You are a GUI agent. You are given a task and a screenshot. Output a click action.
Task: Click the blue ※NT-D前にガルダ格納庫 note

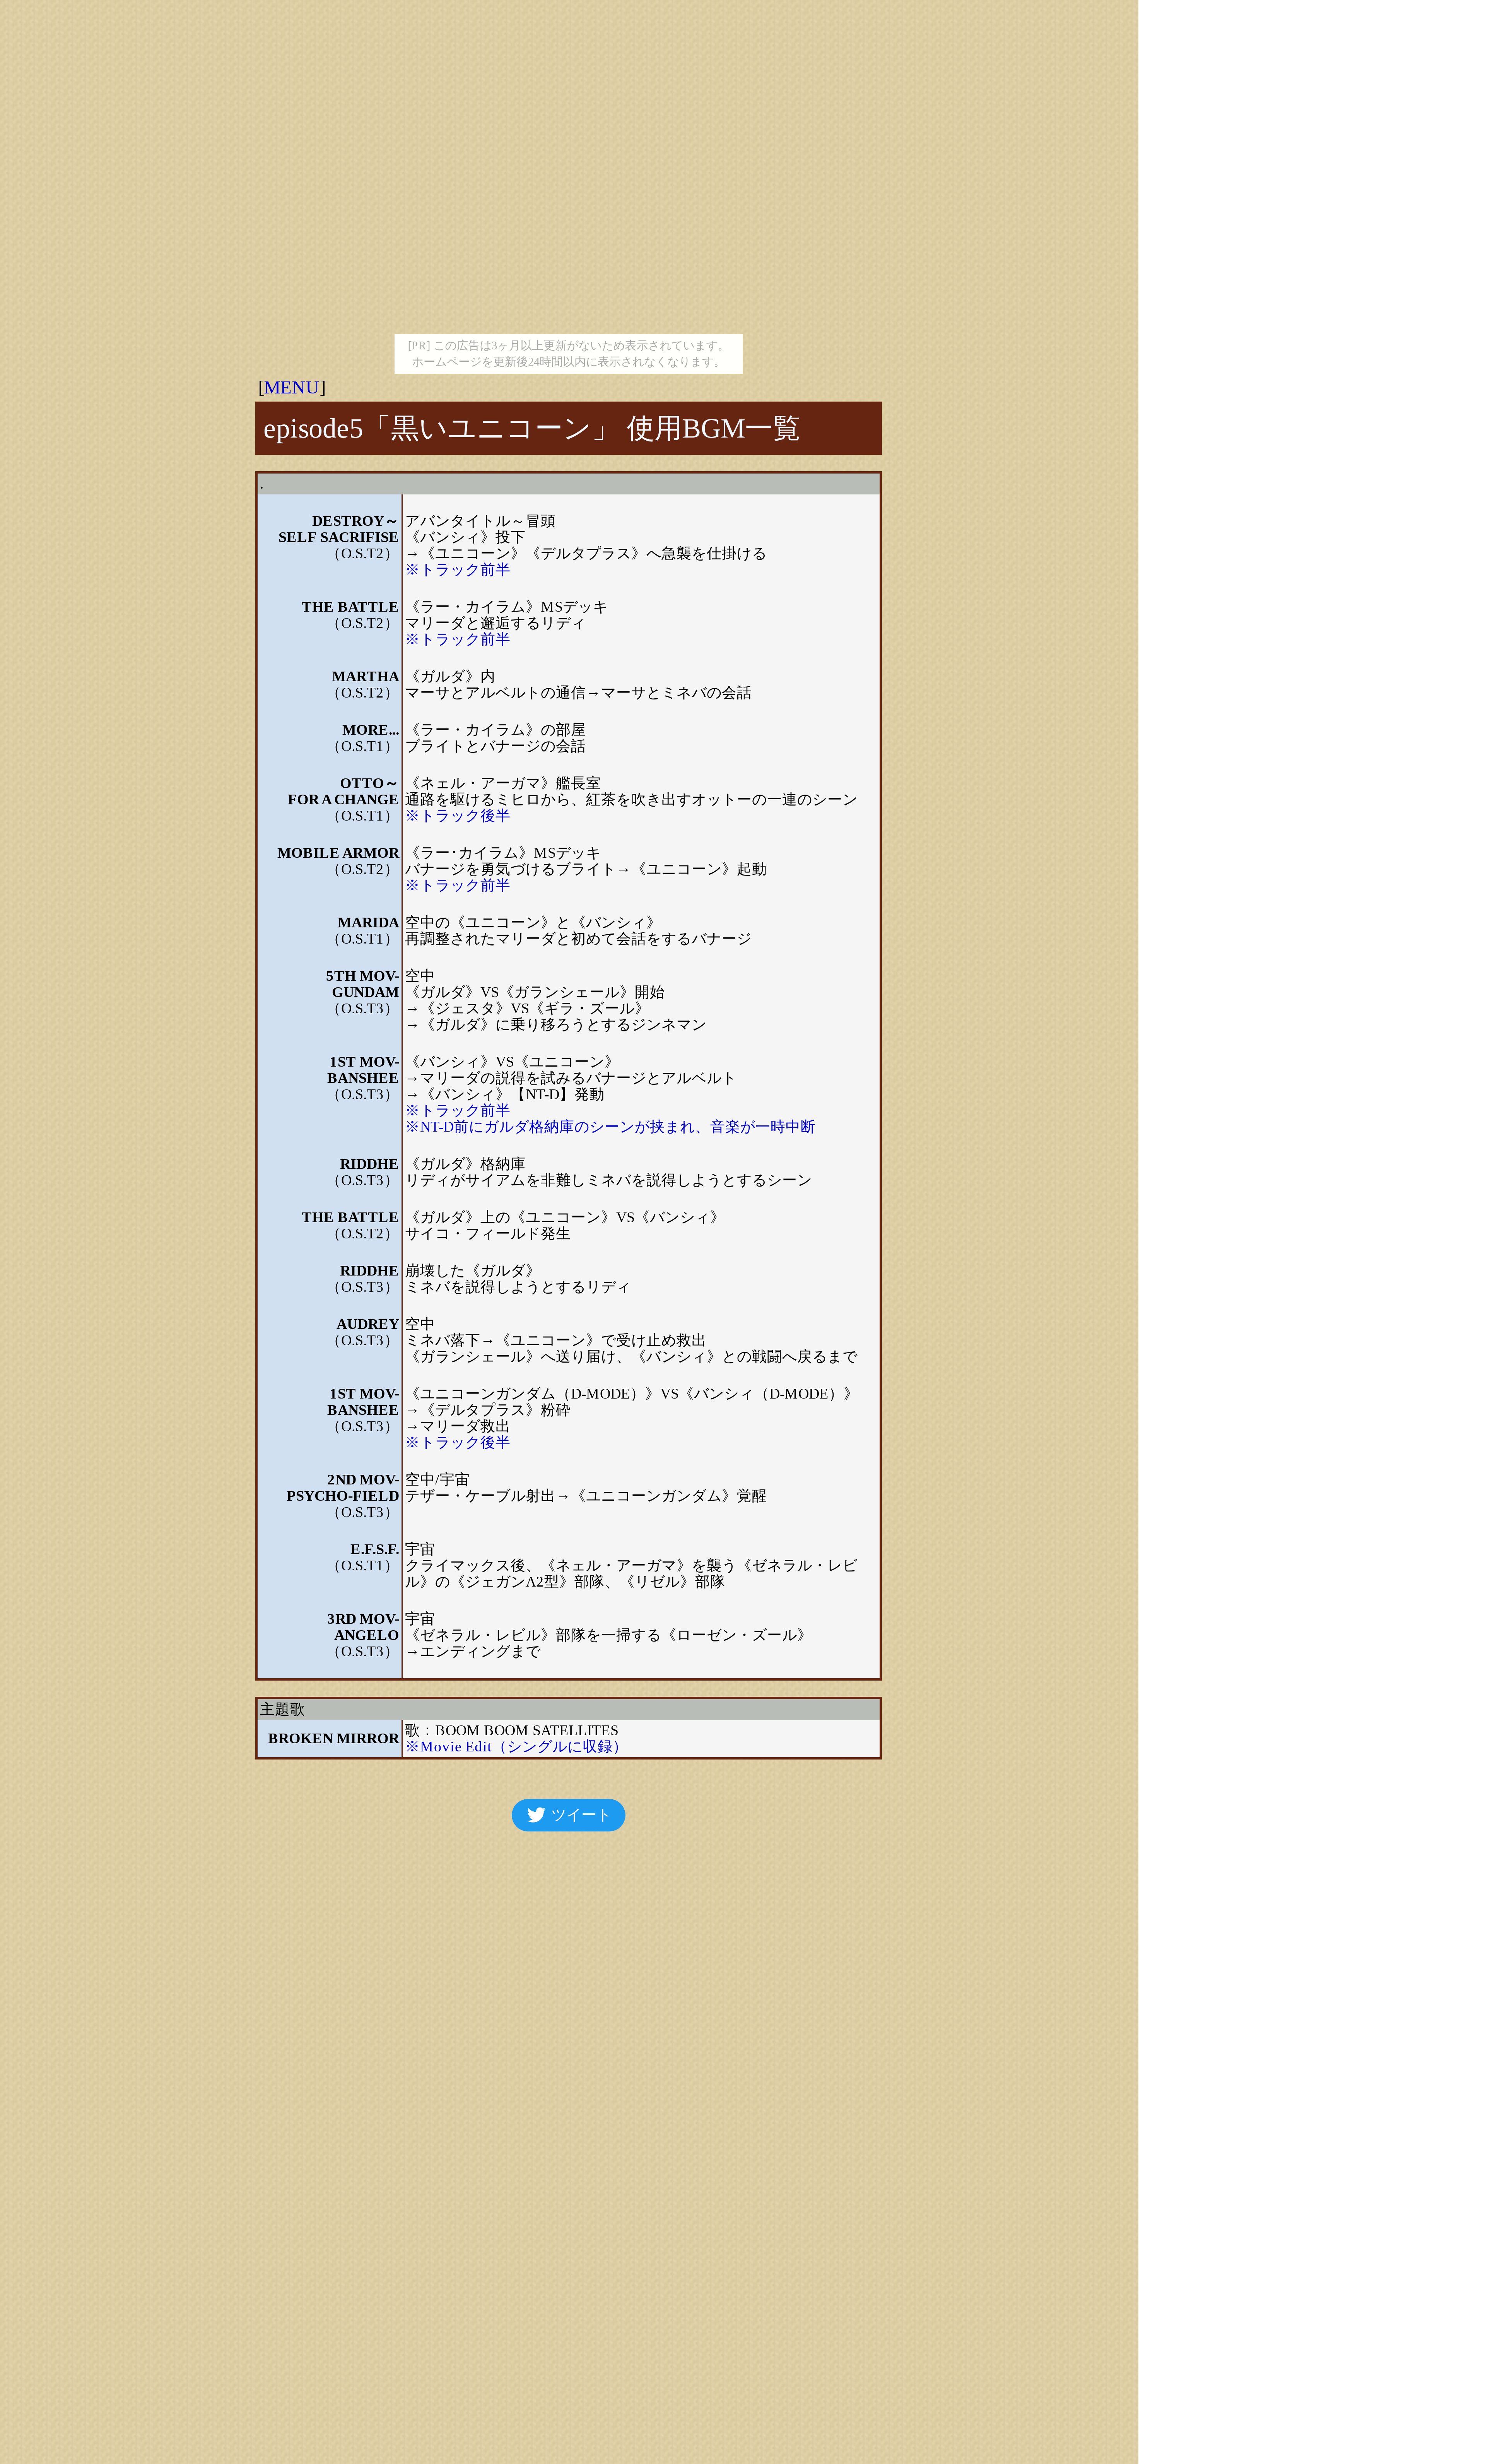(610, 1126)
